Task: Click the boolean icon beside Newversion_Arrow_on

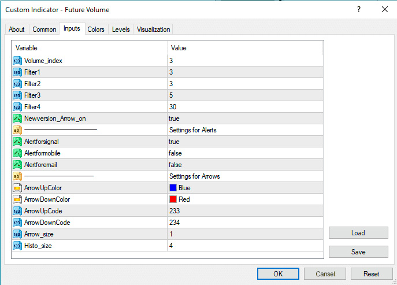Action: (17, 119)
